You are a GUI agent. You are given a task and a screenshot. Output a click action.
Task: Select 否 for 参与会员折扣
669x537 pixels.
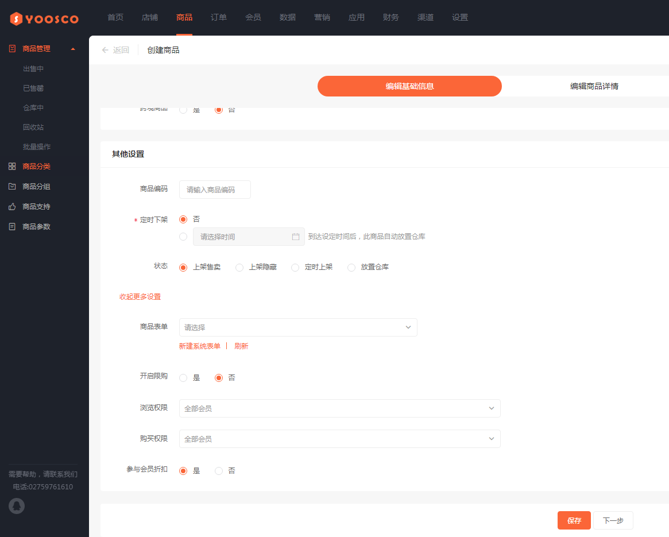point(219,471)
